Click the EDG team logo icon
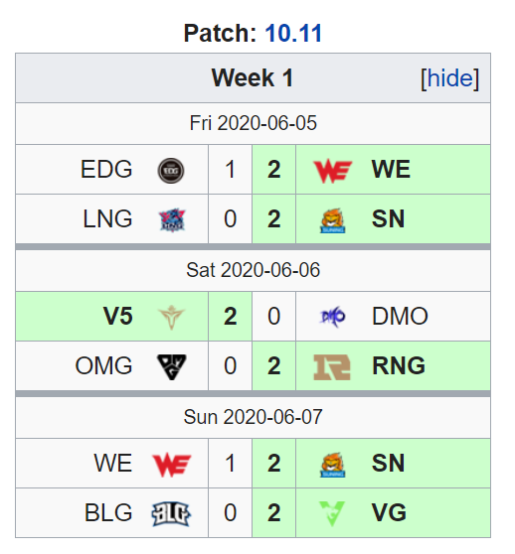 click(x=170, y=171)
